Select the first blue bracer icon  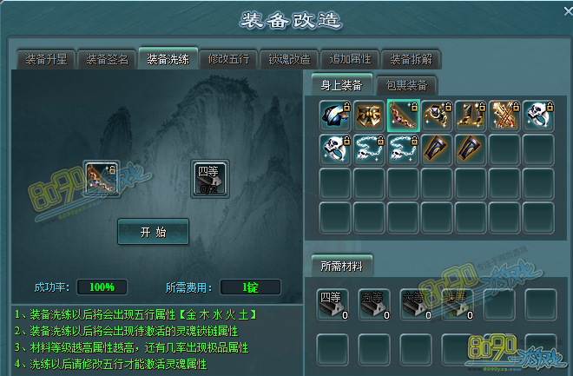point(437,149)
